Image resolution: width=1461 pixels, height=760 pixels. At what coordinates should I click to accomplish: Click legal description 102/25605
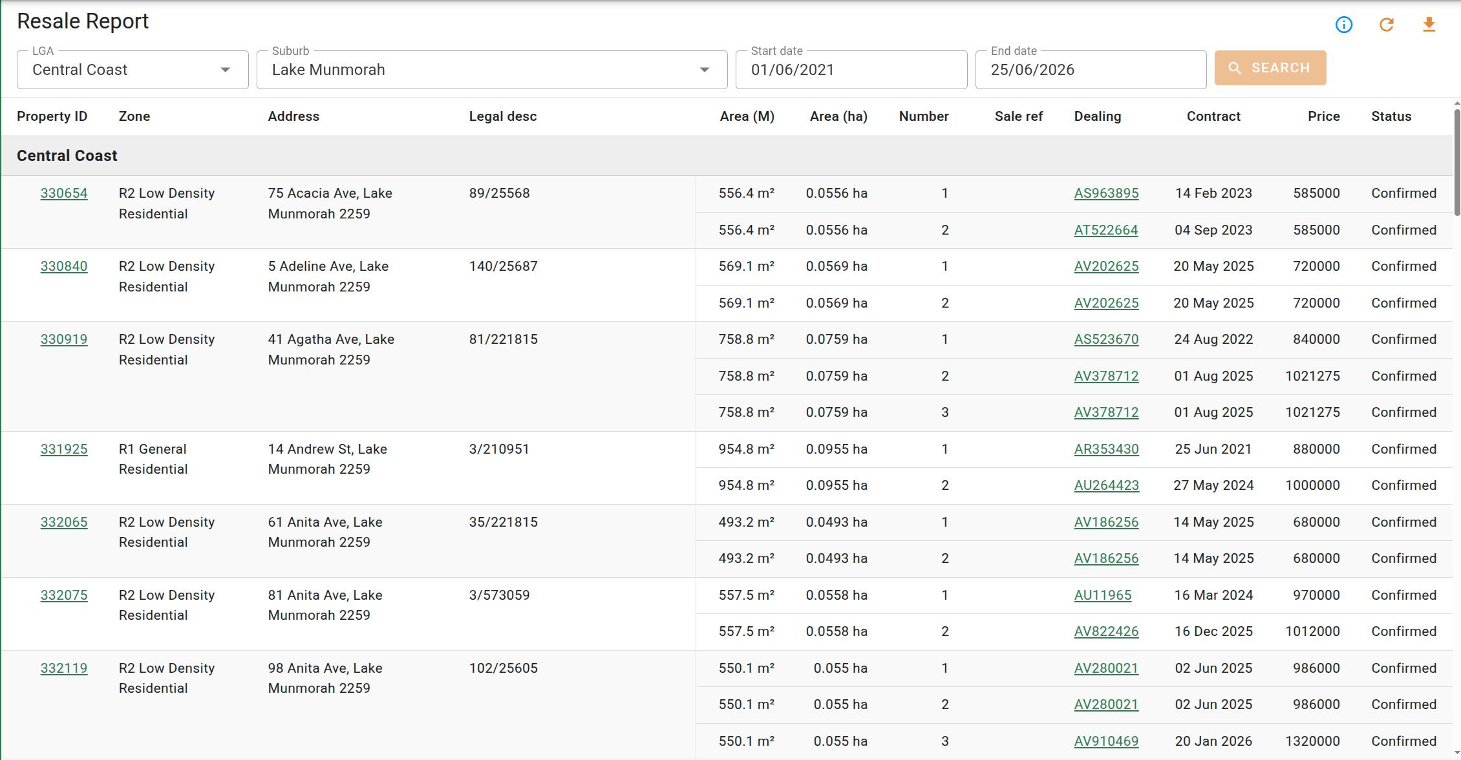[x=504, y=668]
